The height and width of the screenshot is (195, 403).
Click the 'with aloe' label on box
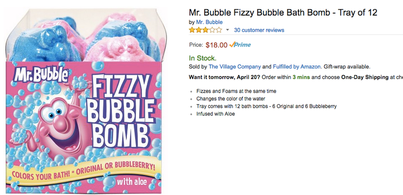click(x=132, y=182)
